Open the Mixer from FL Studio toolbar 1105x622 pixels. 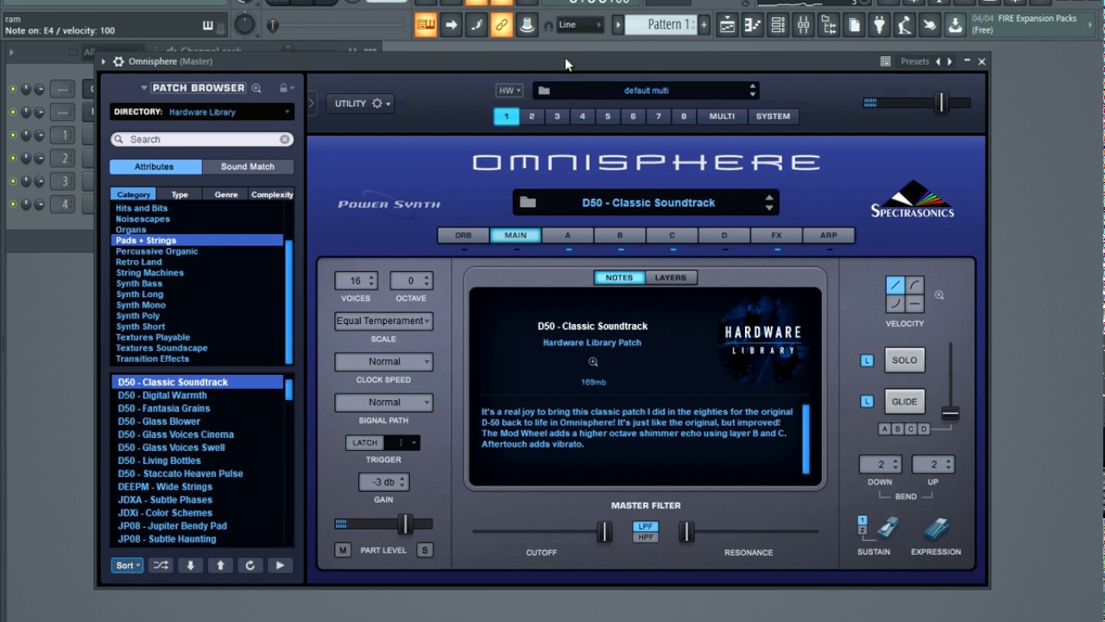804,24
